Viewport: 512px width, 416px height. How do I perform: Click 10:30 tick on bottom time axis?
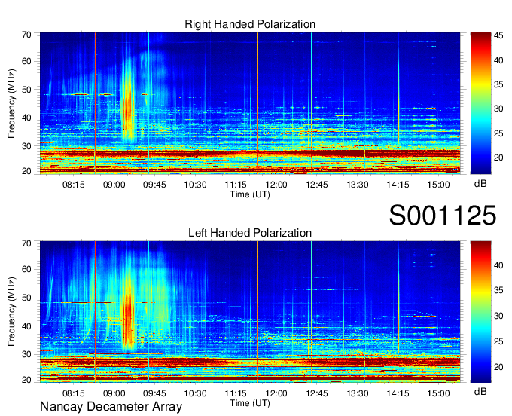195,393
